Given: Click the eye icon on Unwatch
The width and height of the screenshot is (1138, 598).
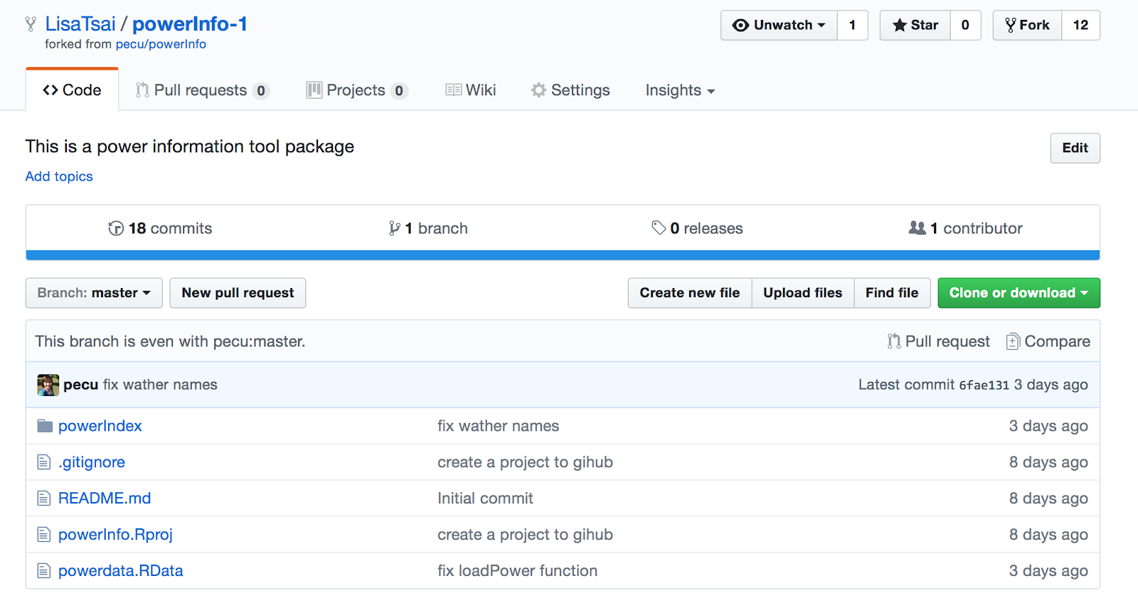Looking at the screenshot, I should [740, 26].
